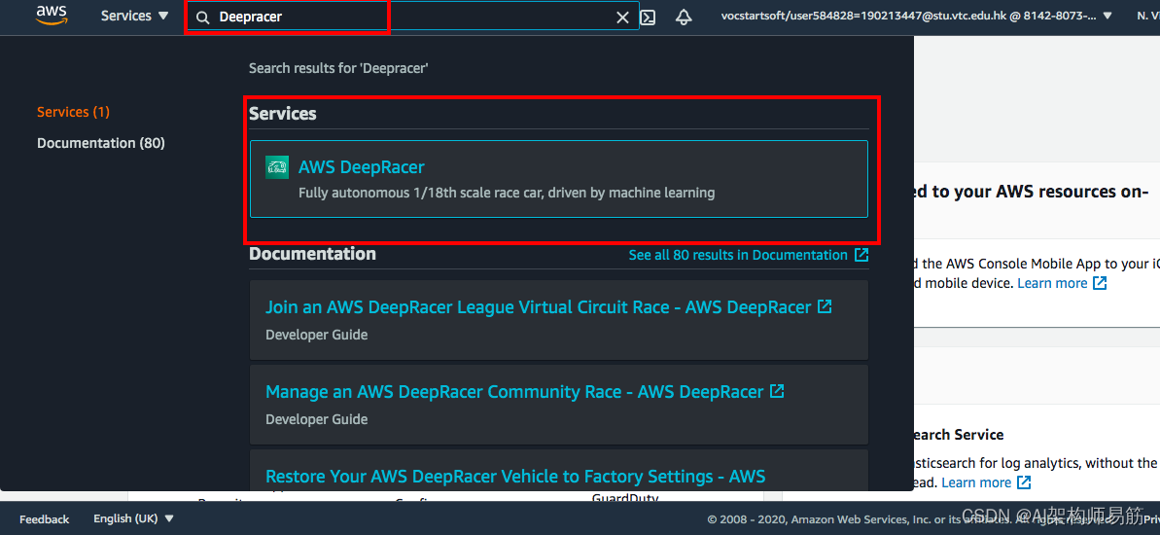Click Learn more link about Console Mobile App

[1052, 283]
